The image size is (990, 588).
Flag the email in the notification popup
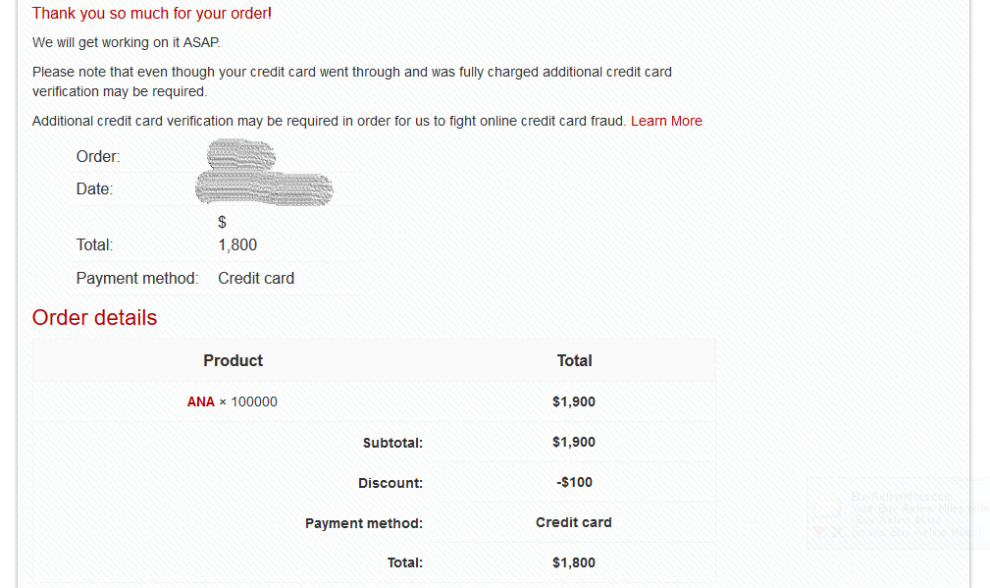click(820, 530)
